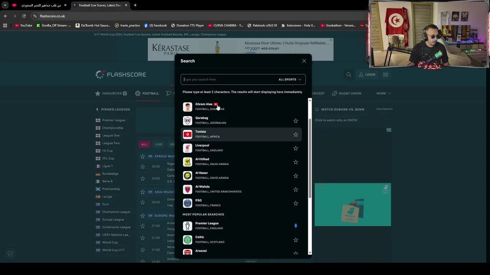Open Championship in pinned leagues

point(113,128)
